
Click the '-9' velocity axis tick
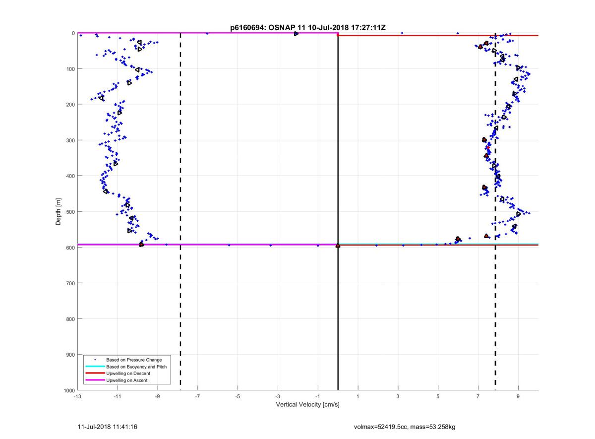pyautogui.click(x=158, y=397)
